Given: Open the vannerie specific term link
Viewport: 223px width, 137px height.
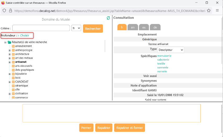Looking at the screenshot, I should (163, 67).
